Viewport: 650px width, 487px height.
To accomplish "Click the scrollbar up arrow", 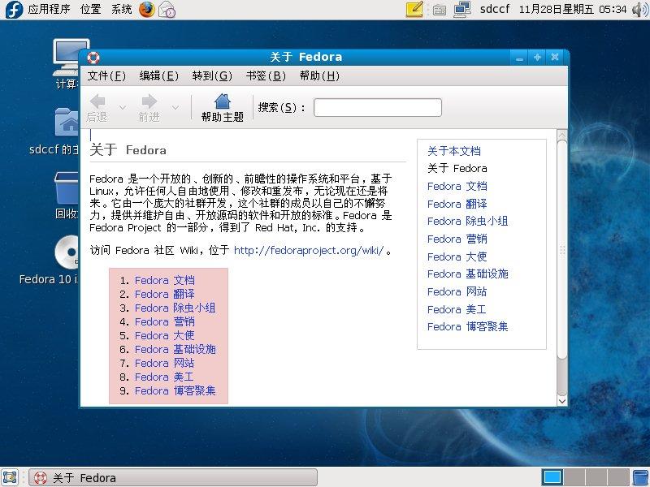I will pyautogui.click(x=561, y=135).
